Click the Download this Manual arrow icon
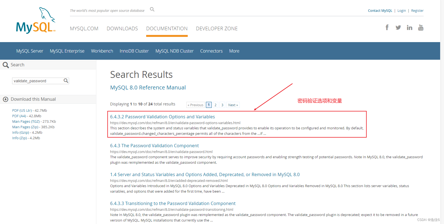 click(x=6, y=99)
